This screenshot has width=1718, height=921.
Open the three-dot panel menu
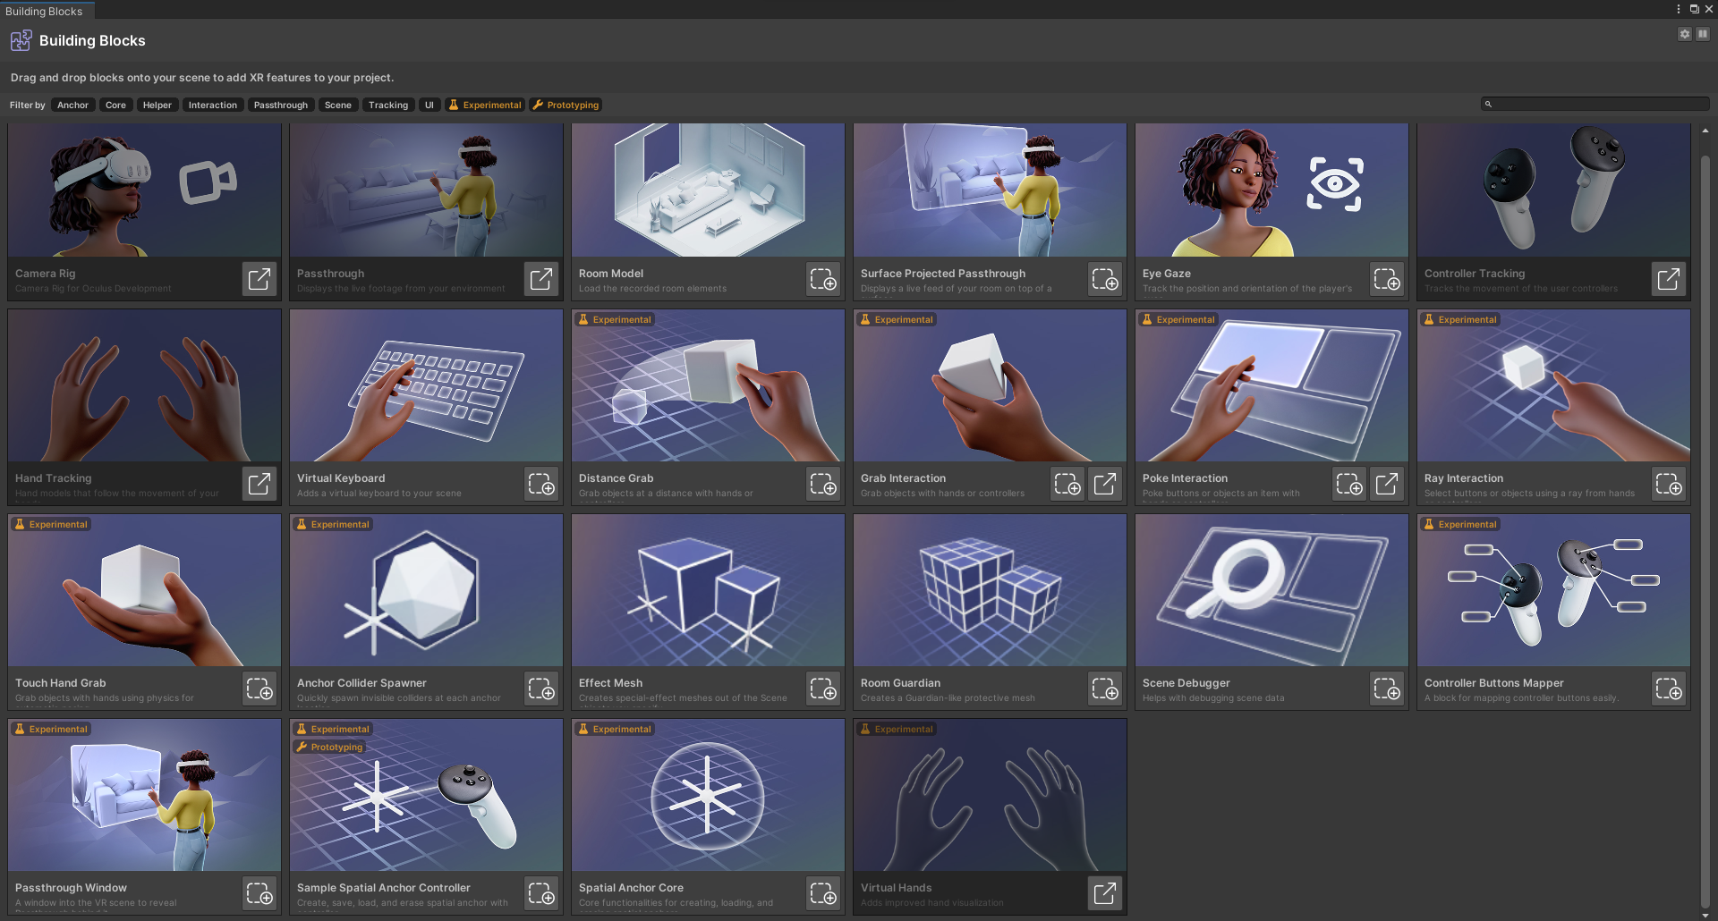point(1678,9)
